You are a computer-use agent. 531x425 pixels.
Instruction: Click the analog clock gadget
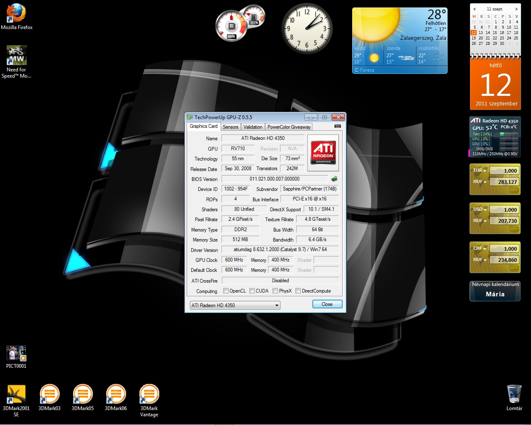point(307,28)
